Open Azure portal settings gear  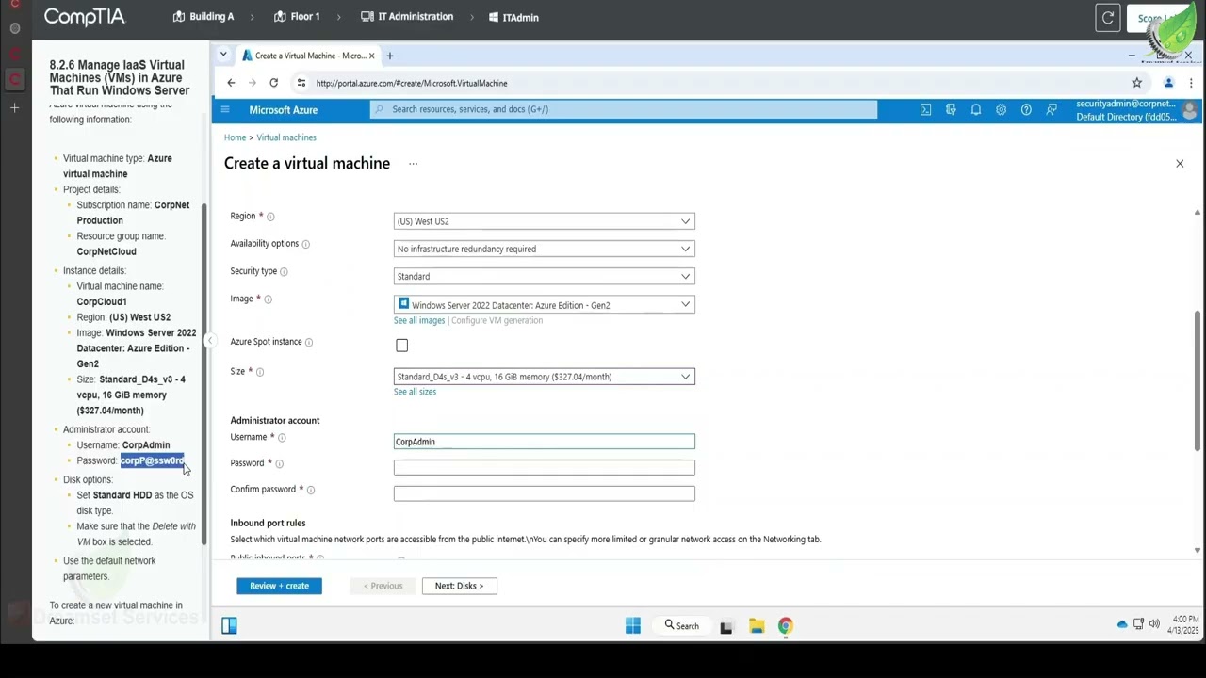pyautogui.click(x=1001, y=110)
